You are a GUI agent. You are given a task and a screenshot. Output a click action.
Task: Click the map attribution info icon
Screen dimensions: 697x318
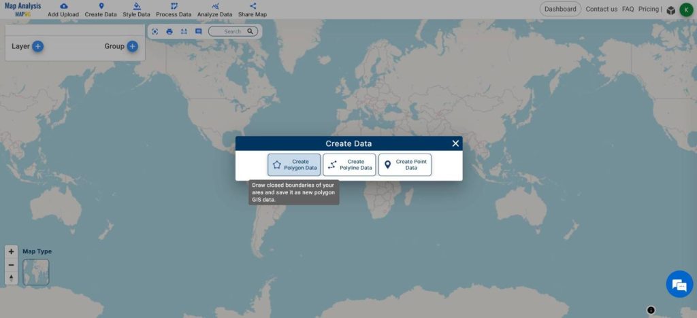click(651, 310)
